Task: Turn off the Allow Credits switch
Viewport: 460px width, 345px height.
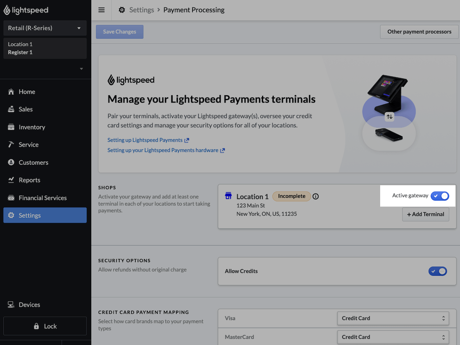Action: (438, 271)
